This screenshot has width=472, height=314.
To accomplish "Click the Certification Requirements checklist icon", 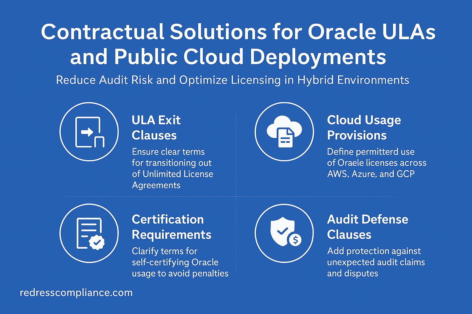I will [x=89, y=233].
